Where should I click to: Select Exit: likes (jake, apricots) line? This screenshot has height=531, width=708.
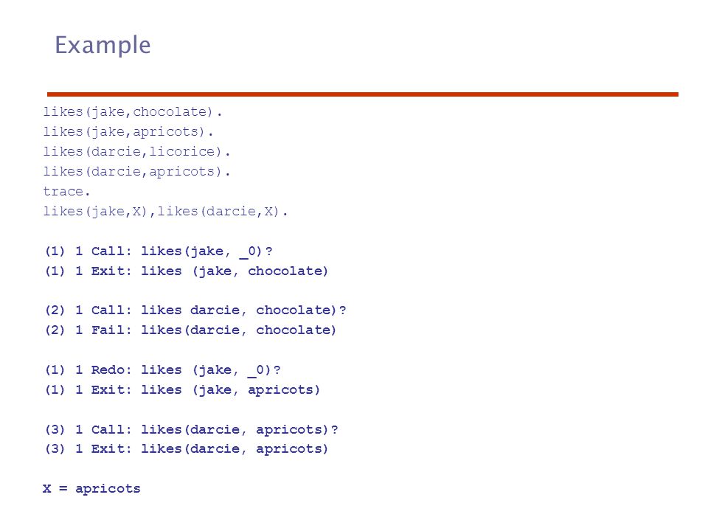tap(182, 389)
